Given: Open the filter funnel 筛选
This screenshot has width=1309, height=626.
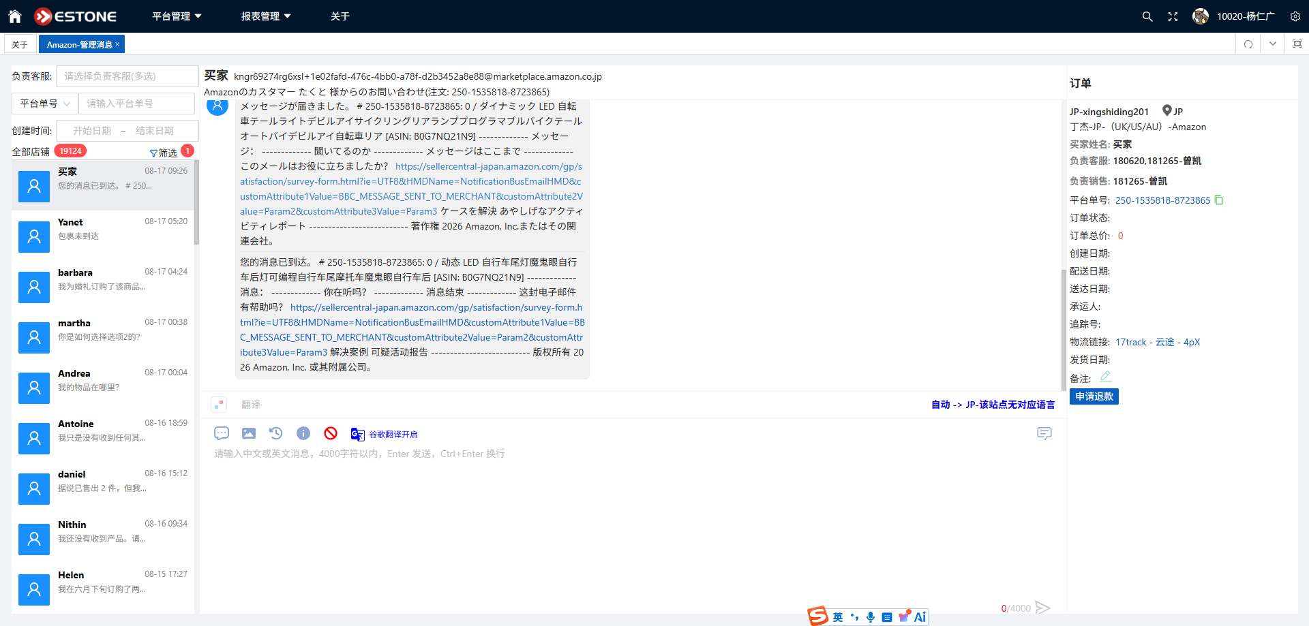Looking at the screenshot, I should pos(164,153).
